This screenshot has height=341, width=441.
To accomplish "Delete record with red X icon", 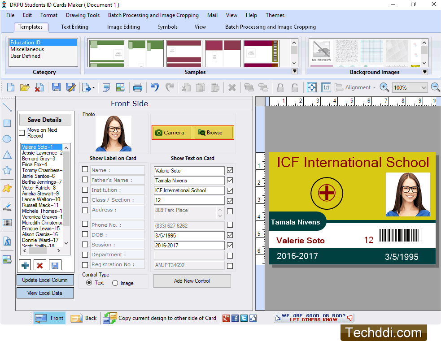I will [40, 265].
